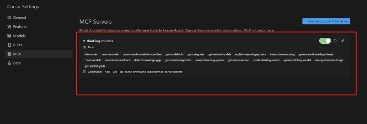The height and width of the screenshot is (124, 367).
Task: Click the wrench icon beside Features
Action: click(x=10, y=26)
